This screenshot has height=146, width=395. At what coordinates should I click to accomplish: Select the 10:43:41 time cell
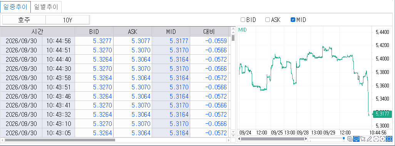coord(59,105)
